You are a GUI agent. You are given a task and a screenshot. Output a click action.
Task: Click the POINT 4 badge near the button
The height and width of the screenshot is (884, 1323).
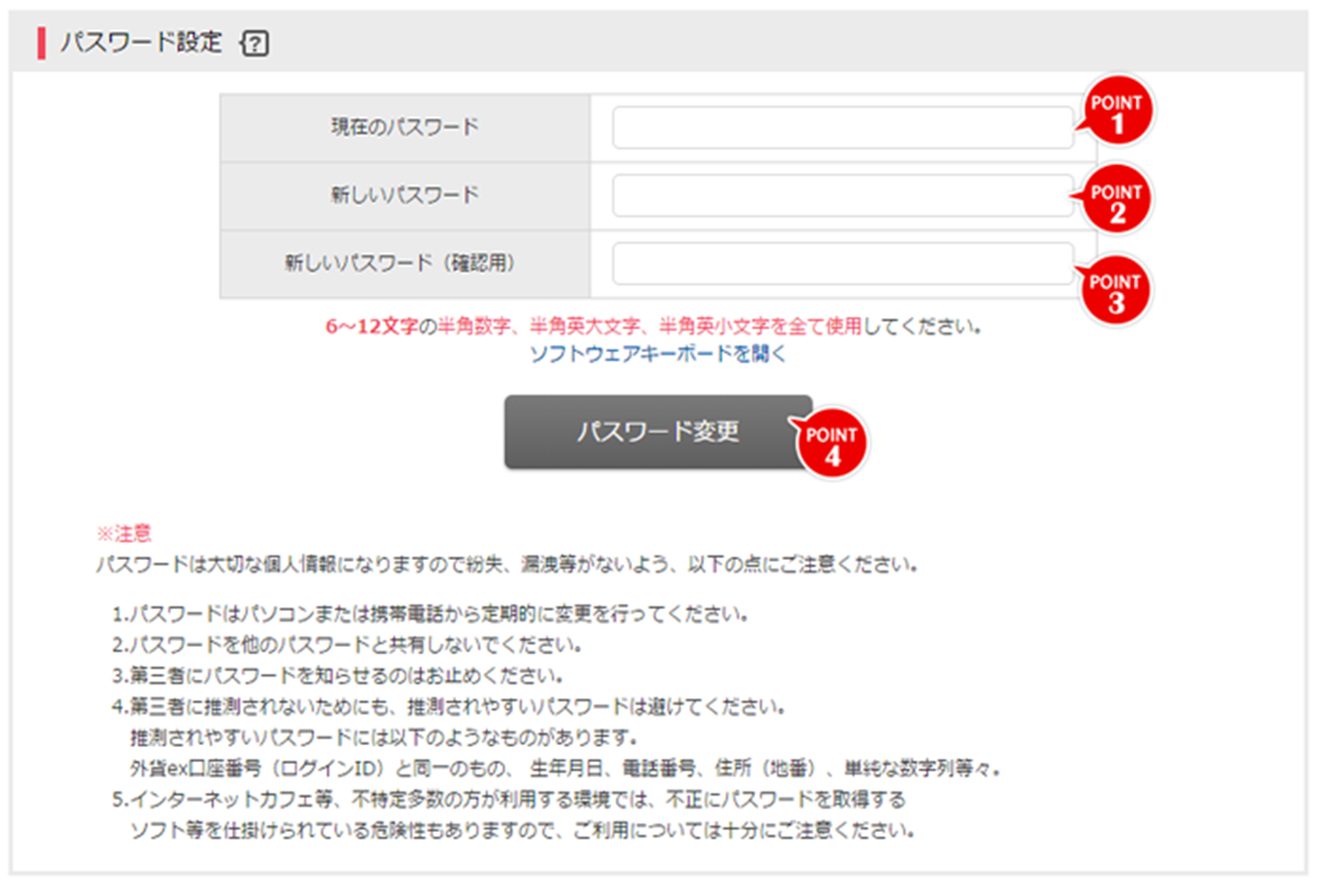[833, 441]
